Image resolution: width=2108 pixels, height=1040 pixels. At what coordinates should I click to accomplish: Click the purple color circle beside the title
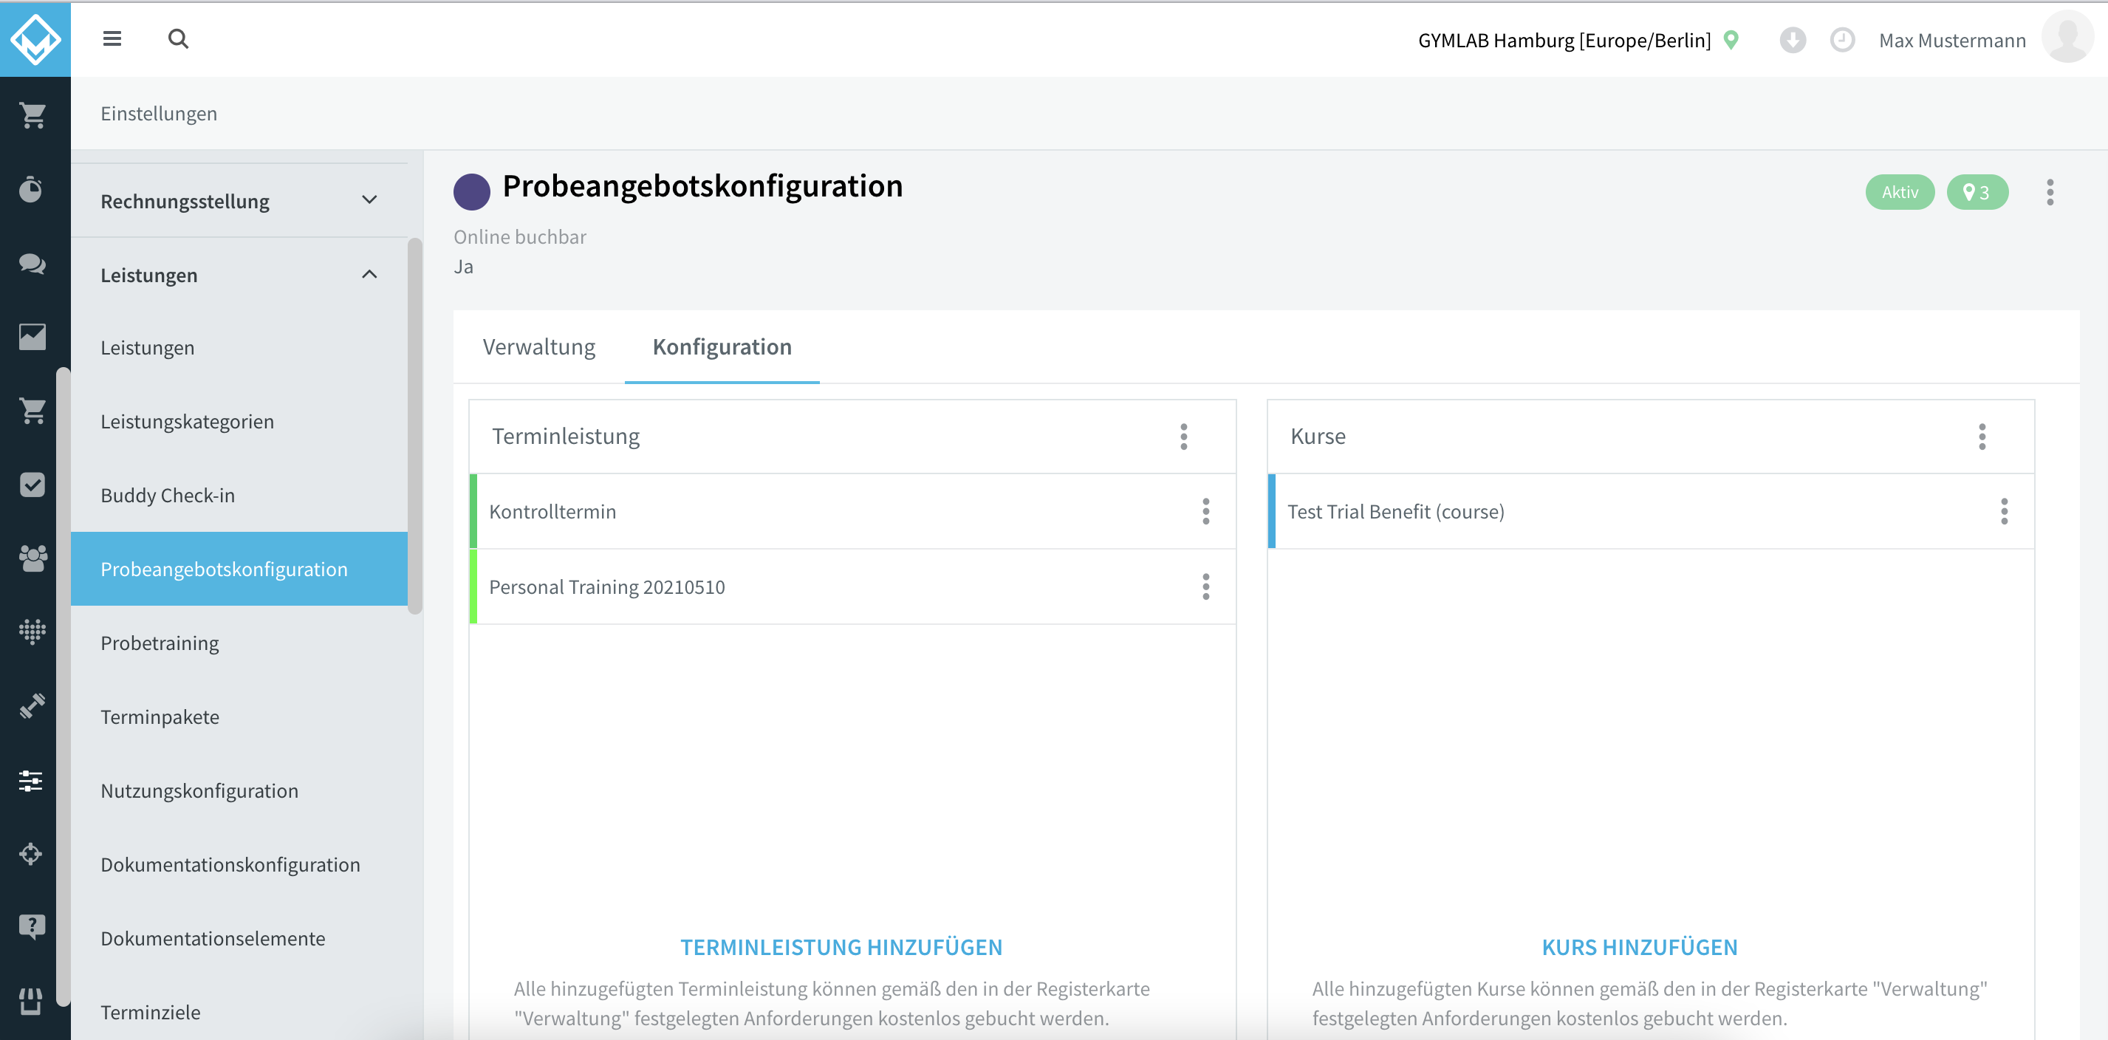[471, 192]
